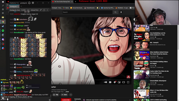Toggle theater mode in the player

pyautogui.click(x=124, y=82)
